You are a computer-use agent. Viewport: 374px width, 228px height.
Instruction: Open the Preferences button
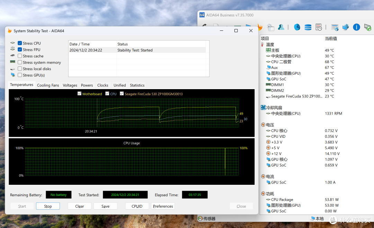tap(163, 206)
